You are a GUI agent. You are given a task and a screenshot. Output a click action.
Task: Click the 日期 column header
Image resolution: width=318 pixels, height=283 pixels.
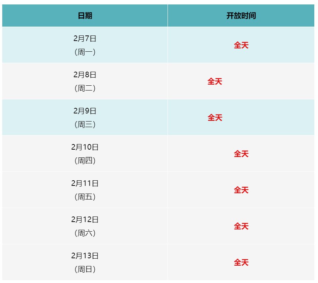[85, 16]
